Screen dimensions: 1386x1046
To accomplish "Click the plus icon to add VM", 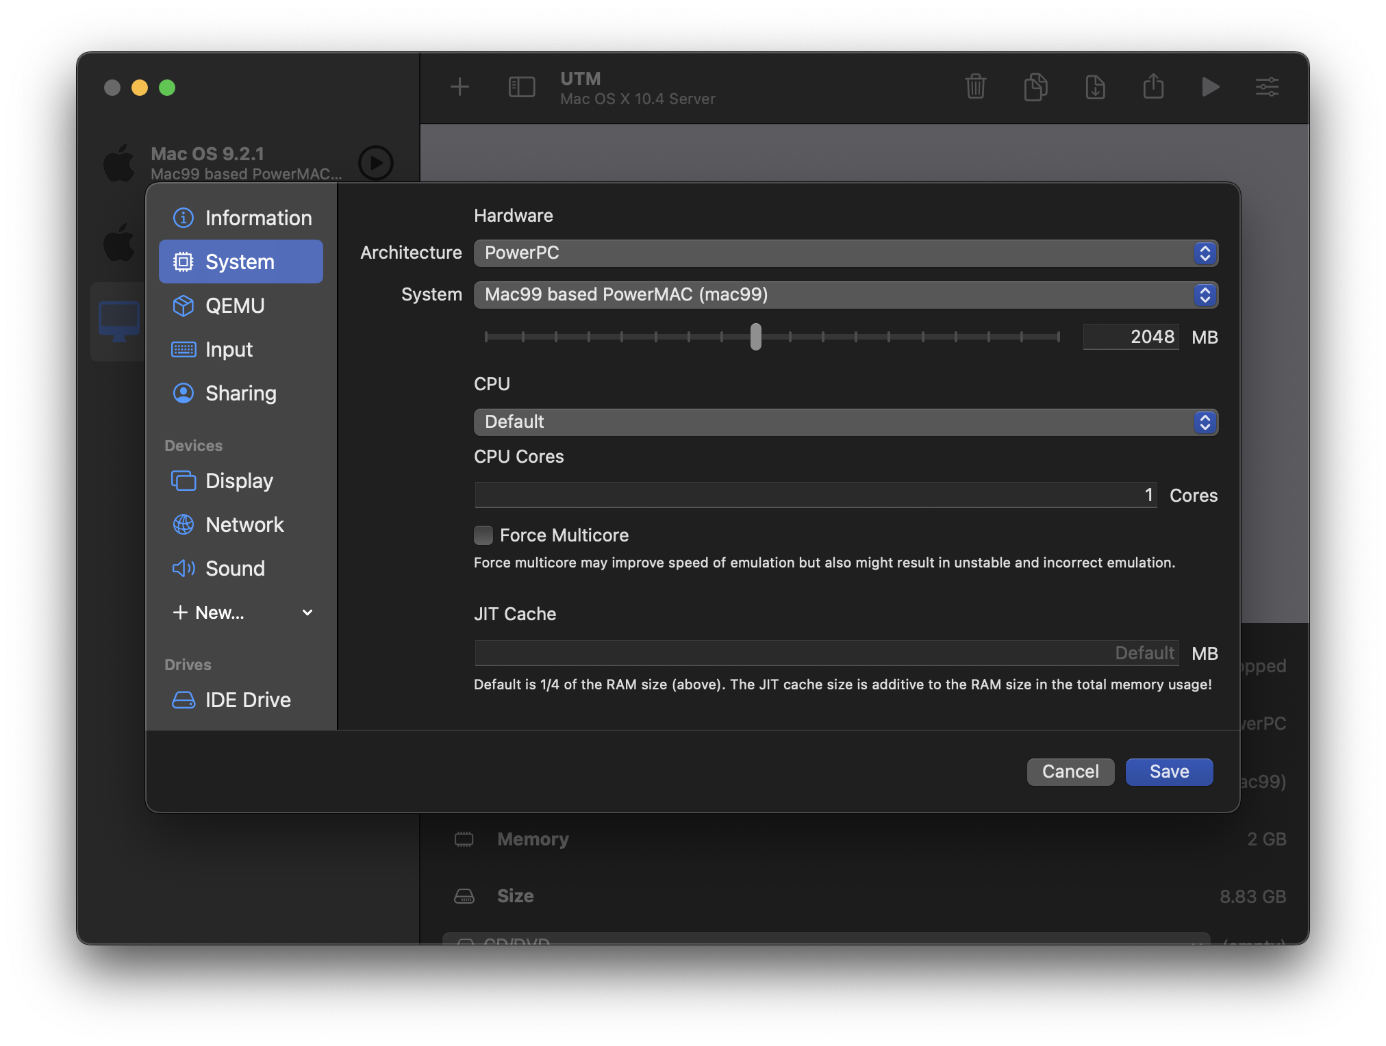I will coord(459,87).
